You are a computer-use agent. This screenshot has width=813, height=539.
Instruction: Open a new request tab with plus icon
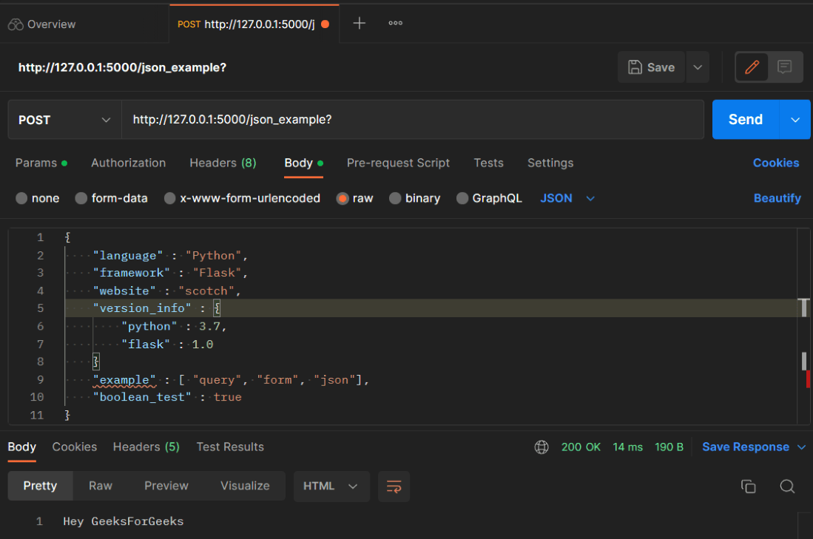pyautogui.click(x=360, y=24)
